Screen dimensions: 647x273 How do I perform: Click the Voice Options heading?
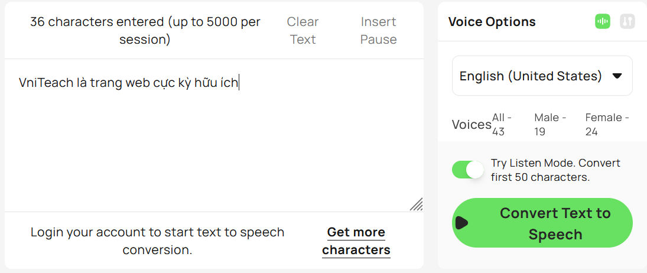(492, 21)
